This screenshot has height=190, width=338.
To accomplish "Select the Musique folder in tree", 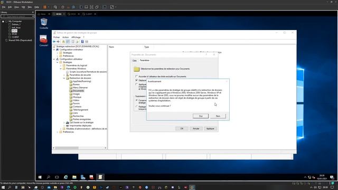I will click(x=77, y=97).
